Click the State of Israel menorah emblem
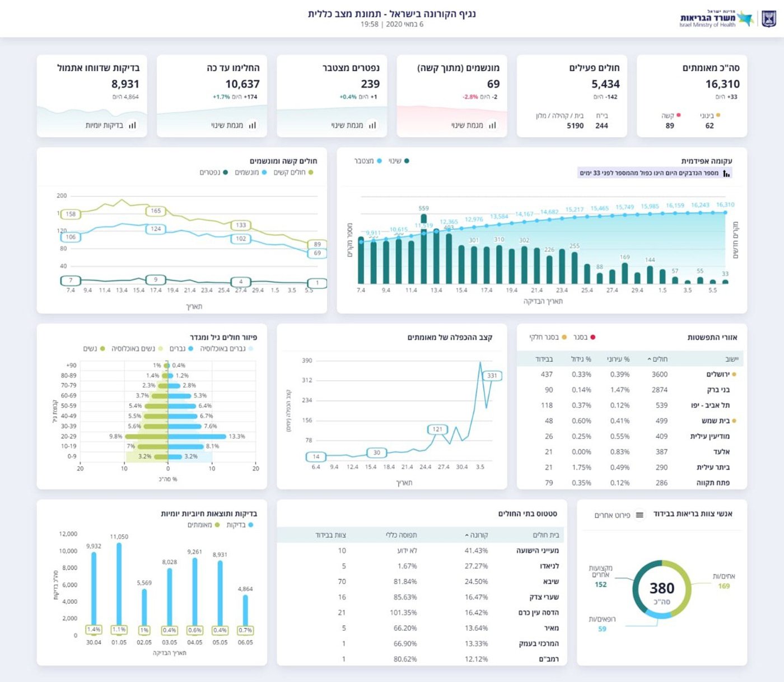 point(769,18)
